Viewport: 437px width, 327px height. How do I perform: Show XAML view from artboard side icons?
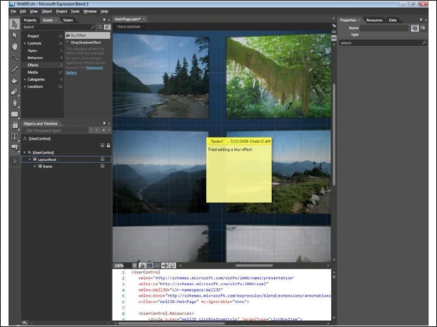[x=334, y=32]
